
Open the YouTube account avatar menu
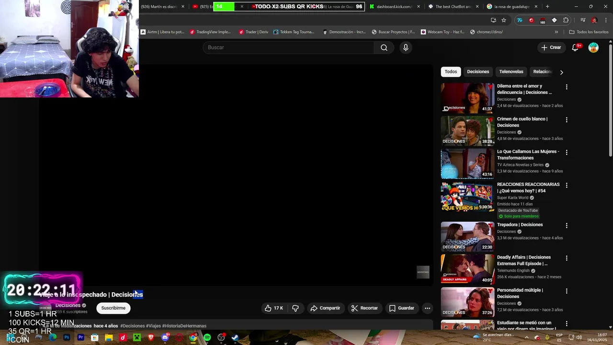593,47
